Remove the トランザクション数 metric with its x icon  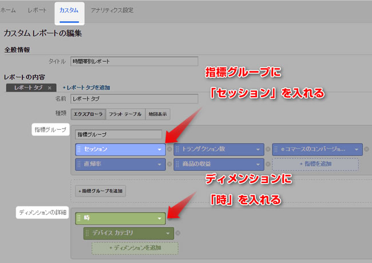click(268, 149)
